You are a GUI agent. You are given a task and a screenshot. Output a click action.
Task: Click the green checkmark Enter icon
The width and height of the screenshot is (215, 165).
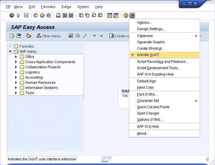tap(12, 15)
